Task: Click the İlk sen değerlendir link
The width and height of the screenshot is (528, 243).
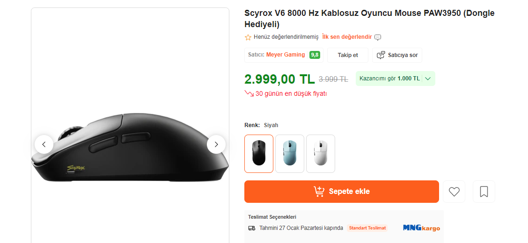Action: (347, 37)
